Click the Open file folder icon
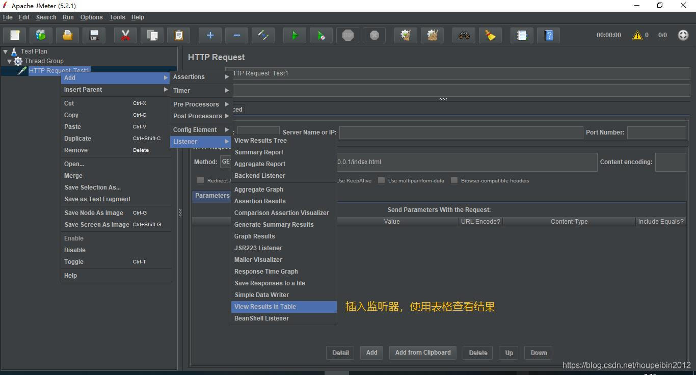 (68, 35)
